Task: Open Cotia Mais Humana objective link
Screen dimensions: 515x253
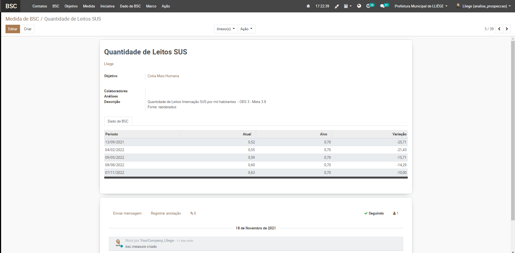Action: [163, 76]
